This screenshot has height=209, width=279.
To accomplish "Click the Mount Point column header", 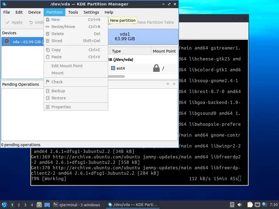I will click(164, 51).
